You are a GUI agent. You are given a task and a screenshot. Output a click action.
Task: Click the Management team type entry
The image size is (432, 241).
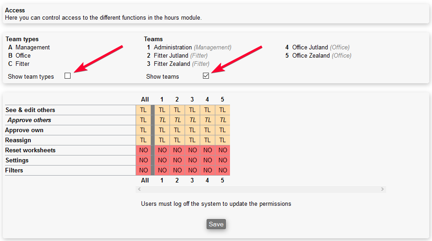click(x=33, y=47)
